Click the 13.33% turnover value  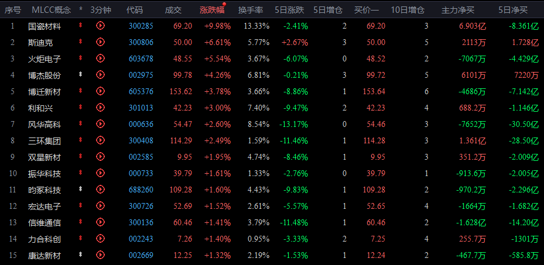click(256, 26)
